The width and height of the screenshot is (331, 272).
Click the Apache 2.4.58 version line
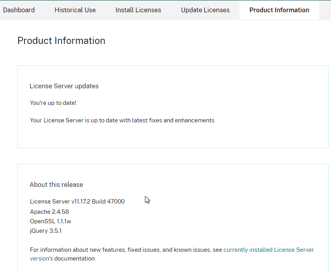tap(49, 212)
